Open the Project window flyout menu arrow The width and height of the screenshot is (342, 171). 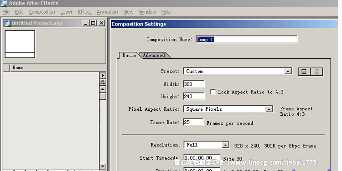(x=103, y=75)
